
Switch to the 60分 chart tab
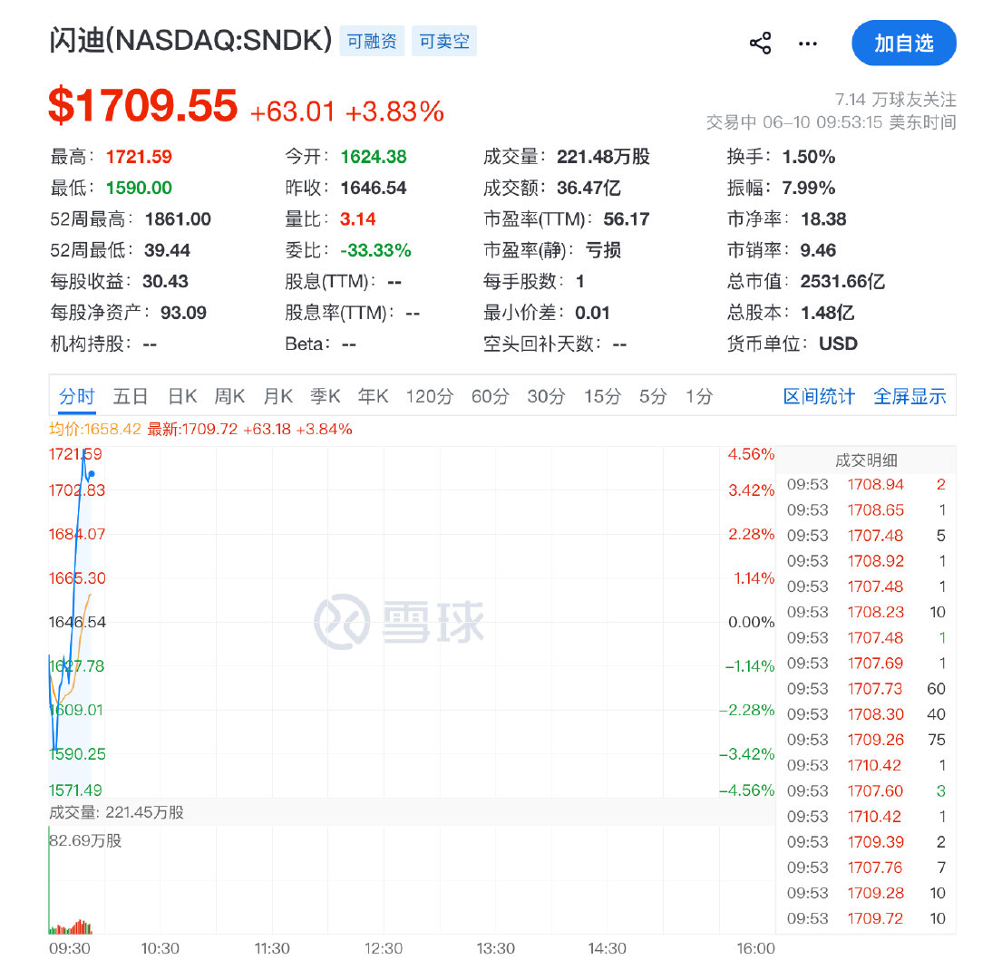click(x=491, y=396)
